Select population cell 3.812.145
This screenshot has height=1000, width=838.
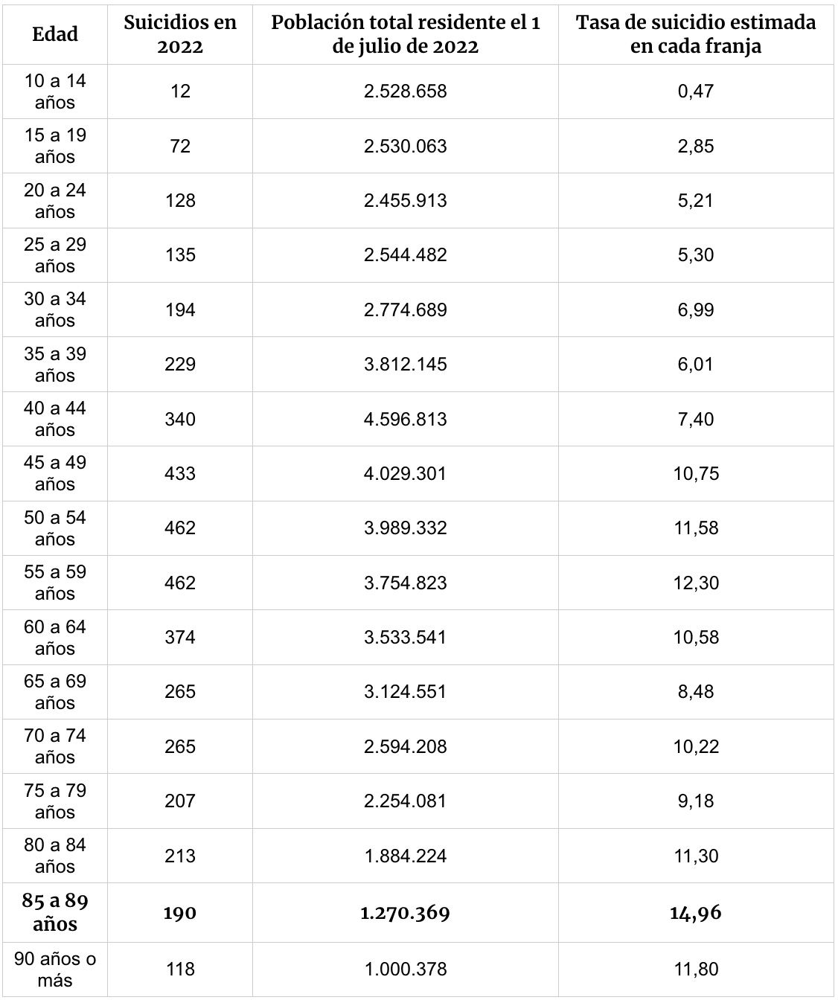[x=406, y=364]
